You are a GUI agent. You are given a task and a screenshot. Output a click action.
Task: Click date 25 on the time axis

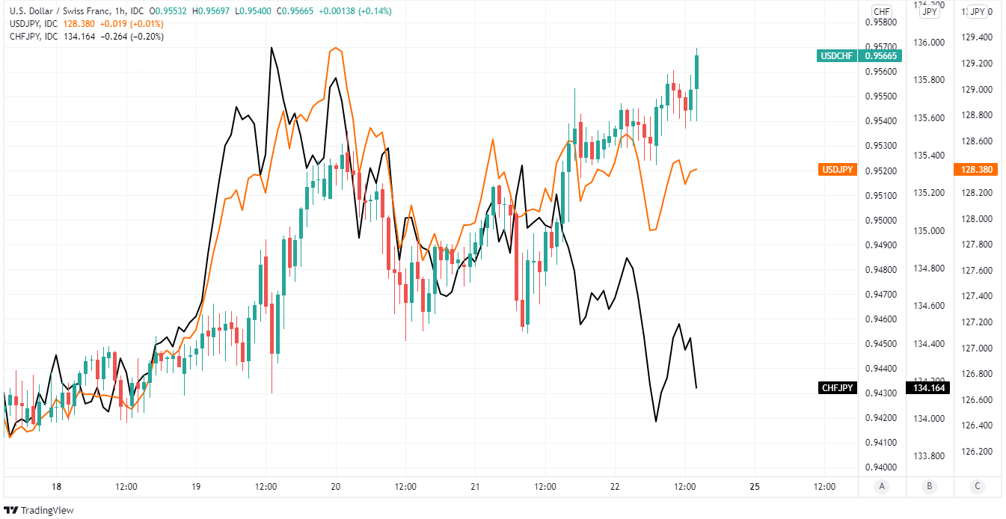(754, 487)
